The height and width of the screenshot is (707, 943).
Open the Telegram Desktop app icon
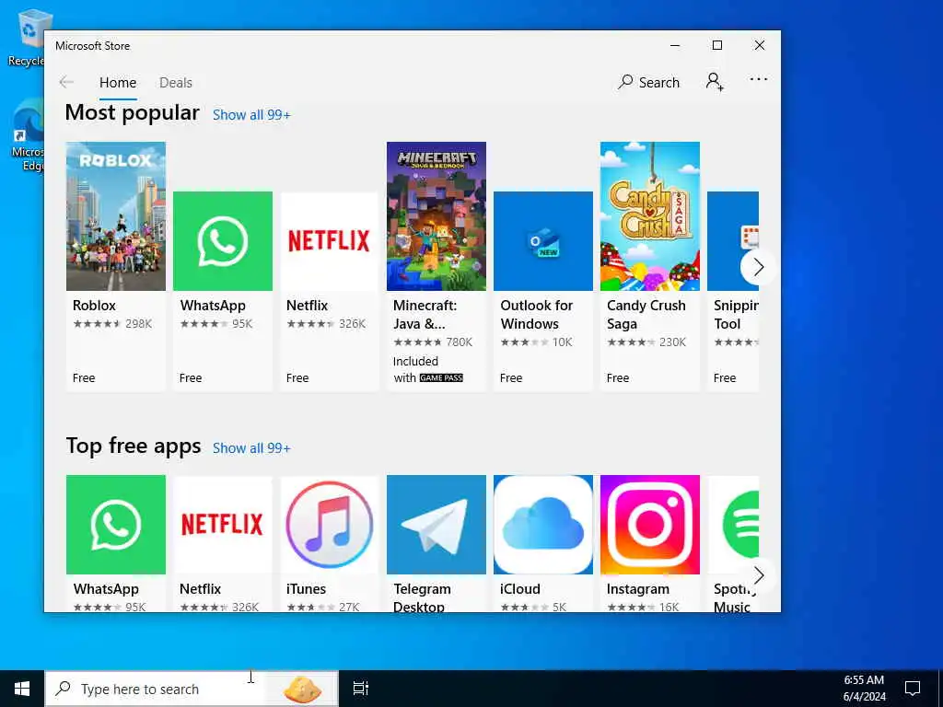pos(436,525)
